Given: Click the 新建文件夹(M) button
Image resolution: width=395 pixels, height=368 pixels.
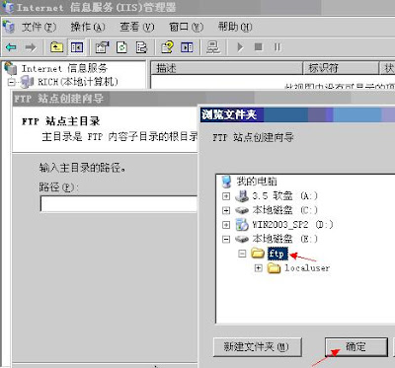Looking at the screenshot, I should click(x=258, y=346).
